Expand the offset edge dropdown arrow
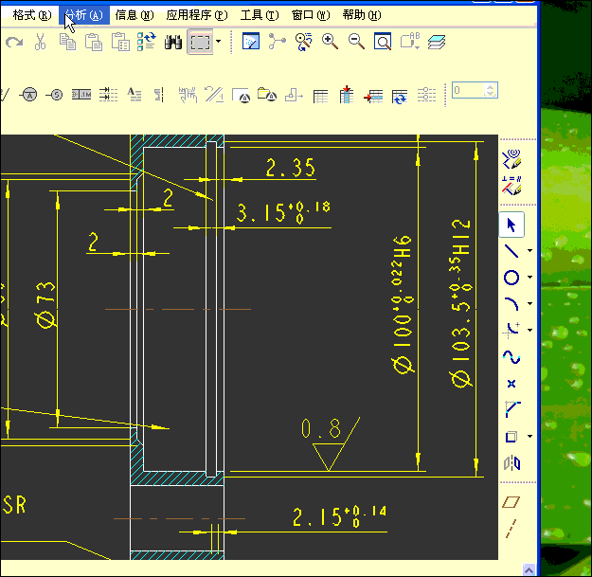The height and width of the screenshot is (577, 592). point(530,437)
